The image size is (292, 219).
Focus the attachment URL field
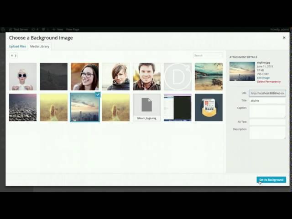click(x=267, y=93)
